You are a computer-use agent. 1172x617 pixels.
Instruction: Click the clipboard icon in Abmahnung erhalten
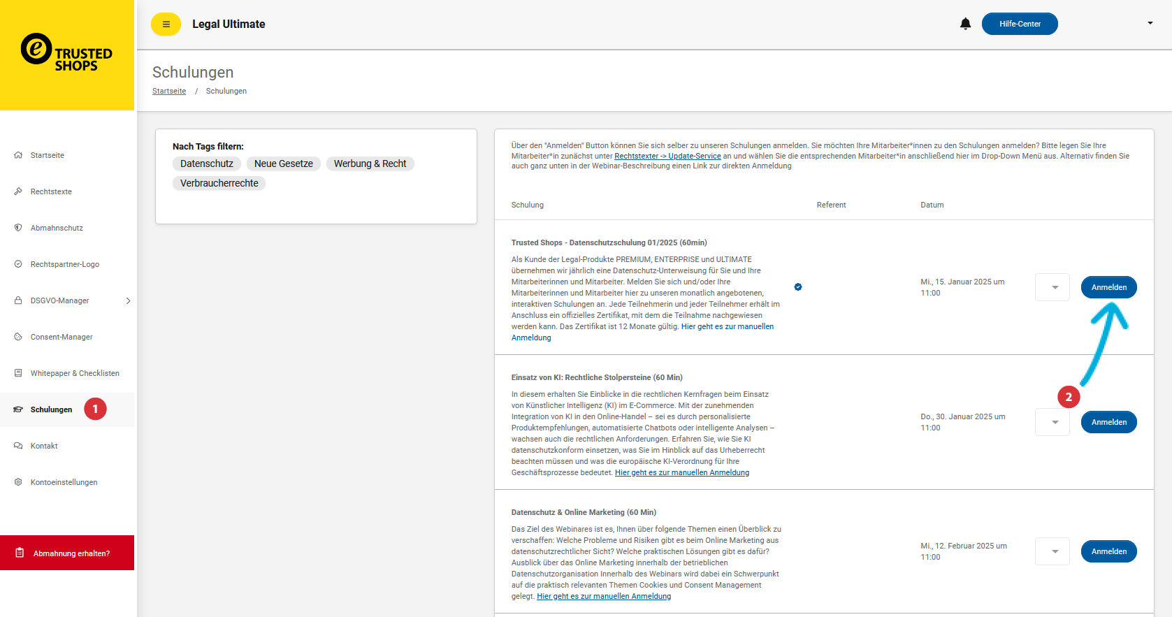(x=20, y=553)
